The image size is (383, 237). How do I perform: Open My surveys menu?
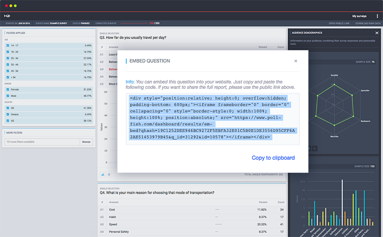coord(359,16)
